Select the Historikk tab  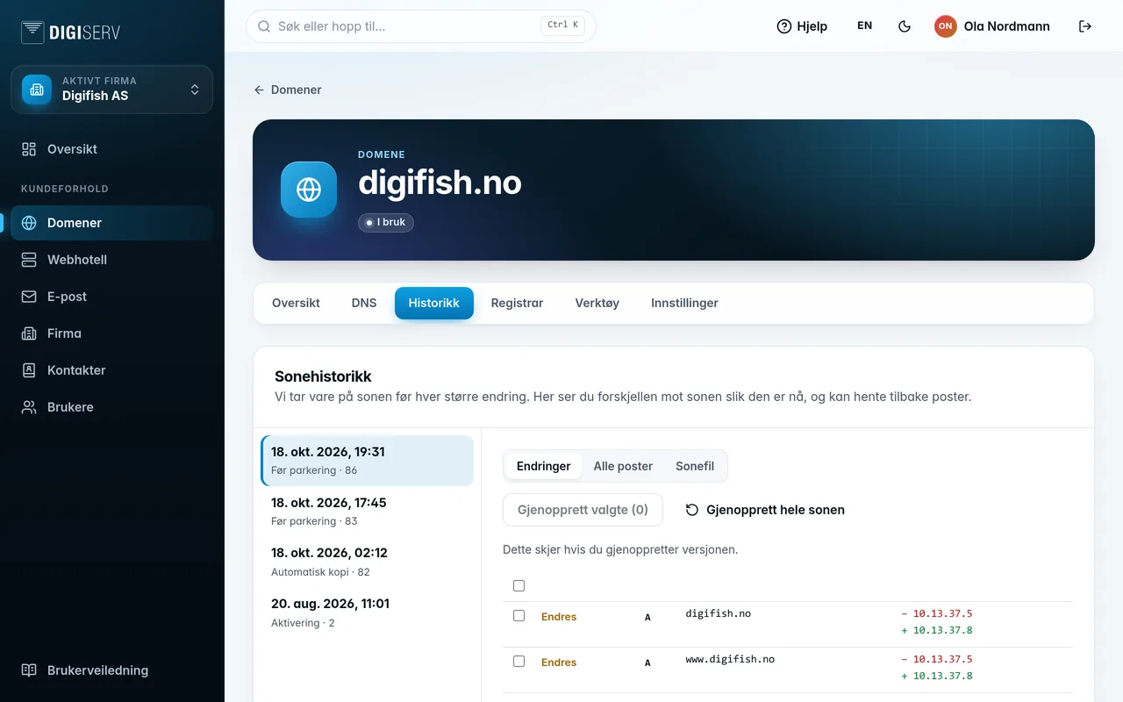(434, 303)
